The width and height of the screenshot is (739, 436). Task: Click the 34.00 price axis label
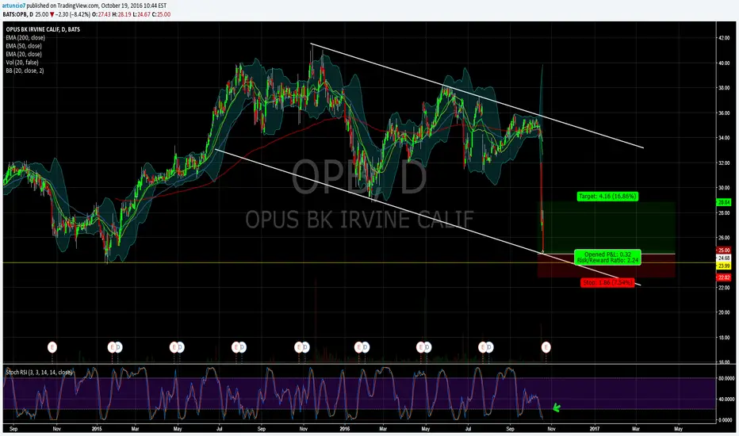coord(724,138)
